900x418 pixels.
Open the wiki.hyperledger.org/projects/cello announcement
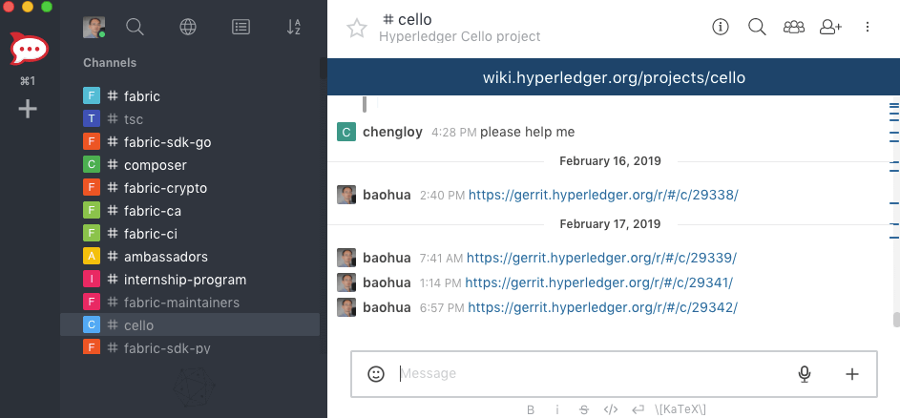(614, 77)
